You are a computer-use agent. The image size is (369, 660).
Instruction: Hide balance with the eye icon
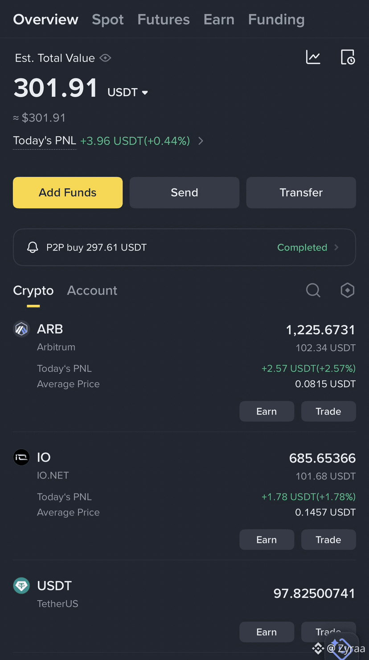105,58
